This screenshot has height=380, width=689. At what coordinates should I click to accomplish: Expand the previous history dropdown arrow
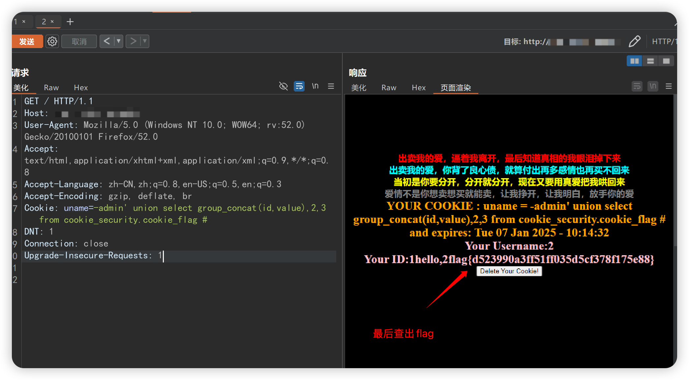click(x=119, y=41)
